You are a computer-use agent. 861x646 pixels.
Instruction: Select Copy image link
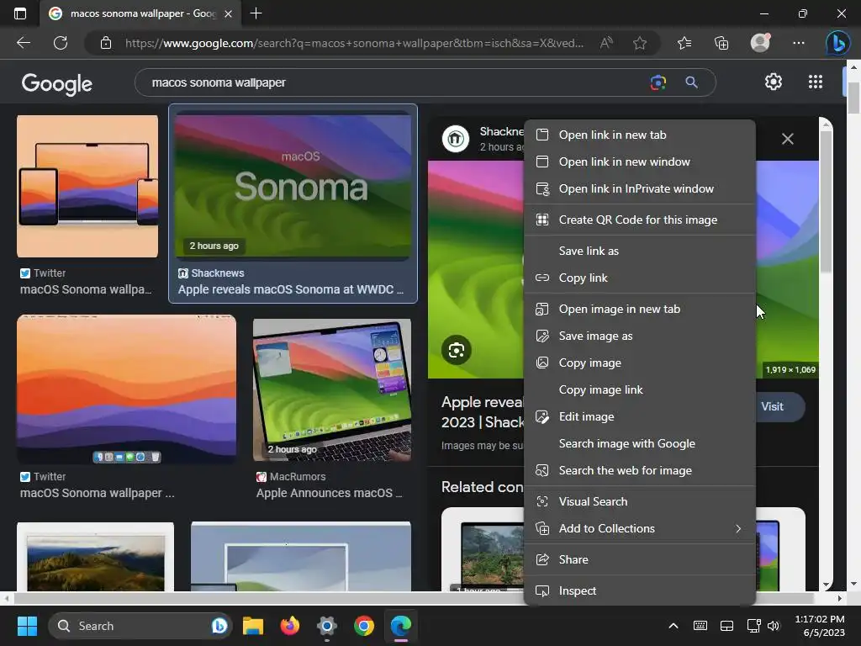[x=640, y=389]
